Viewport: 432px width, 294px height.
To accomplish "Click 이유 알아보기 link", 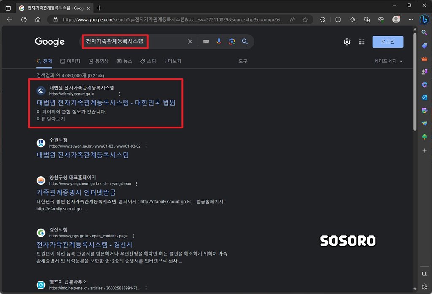I will [x=51, y=119].
